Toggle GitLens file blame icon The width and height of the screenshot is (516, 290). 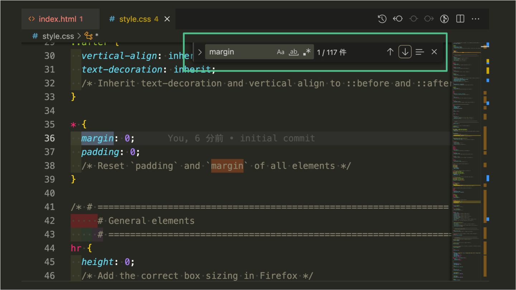pos(444,19)
